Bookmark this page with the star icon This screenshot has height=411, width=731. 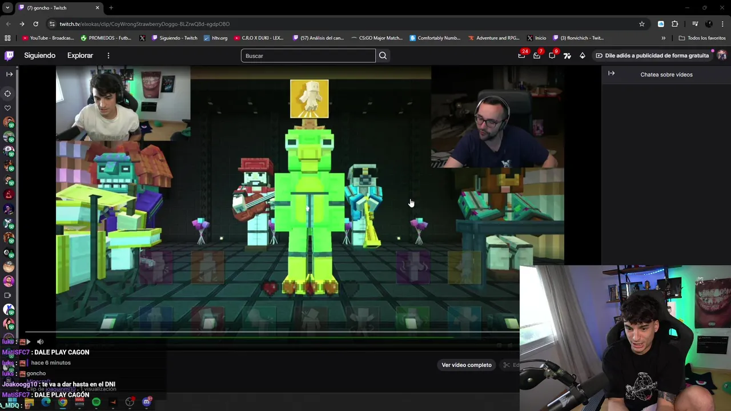[x=642, y=24]
